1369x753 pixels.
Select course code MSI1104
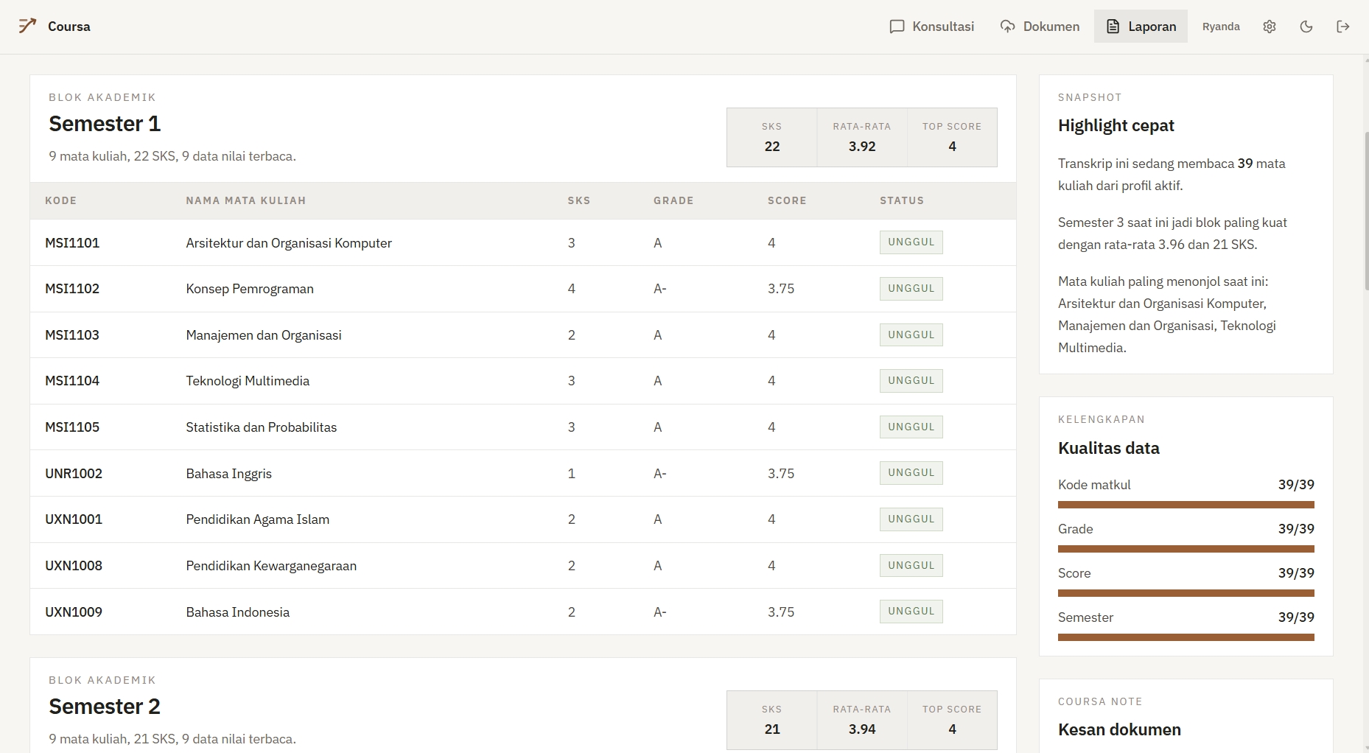[72, 381]
